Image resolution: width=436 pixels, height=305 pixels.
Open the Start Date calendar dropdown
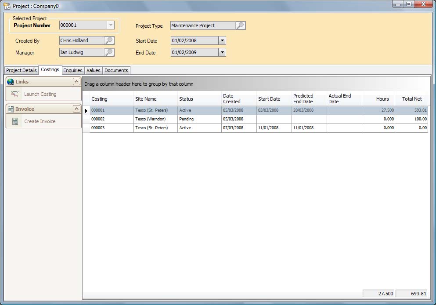click(222, 40)
